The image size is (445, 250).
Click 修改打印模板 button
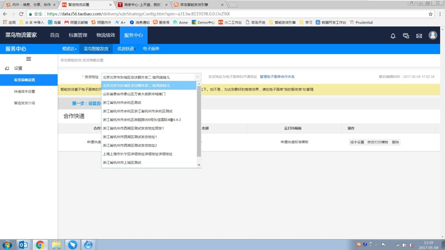(x=378, y=142)
